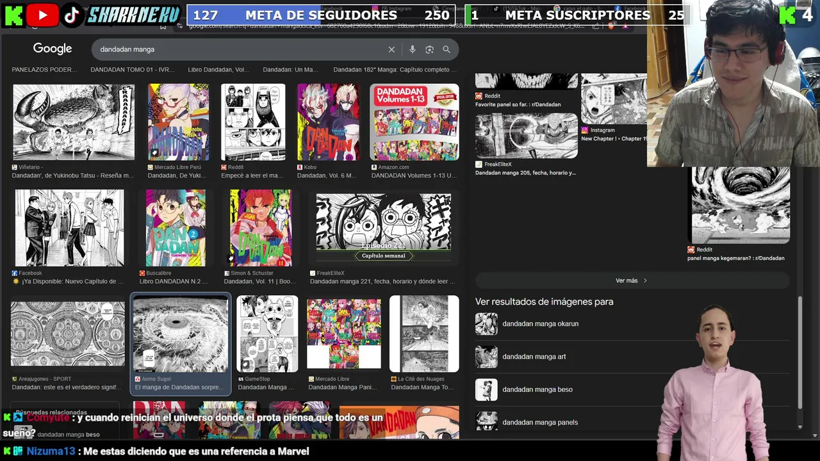Click the 'Libro Dandadan, Vol...' caption

pos(218,69)
